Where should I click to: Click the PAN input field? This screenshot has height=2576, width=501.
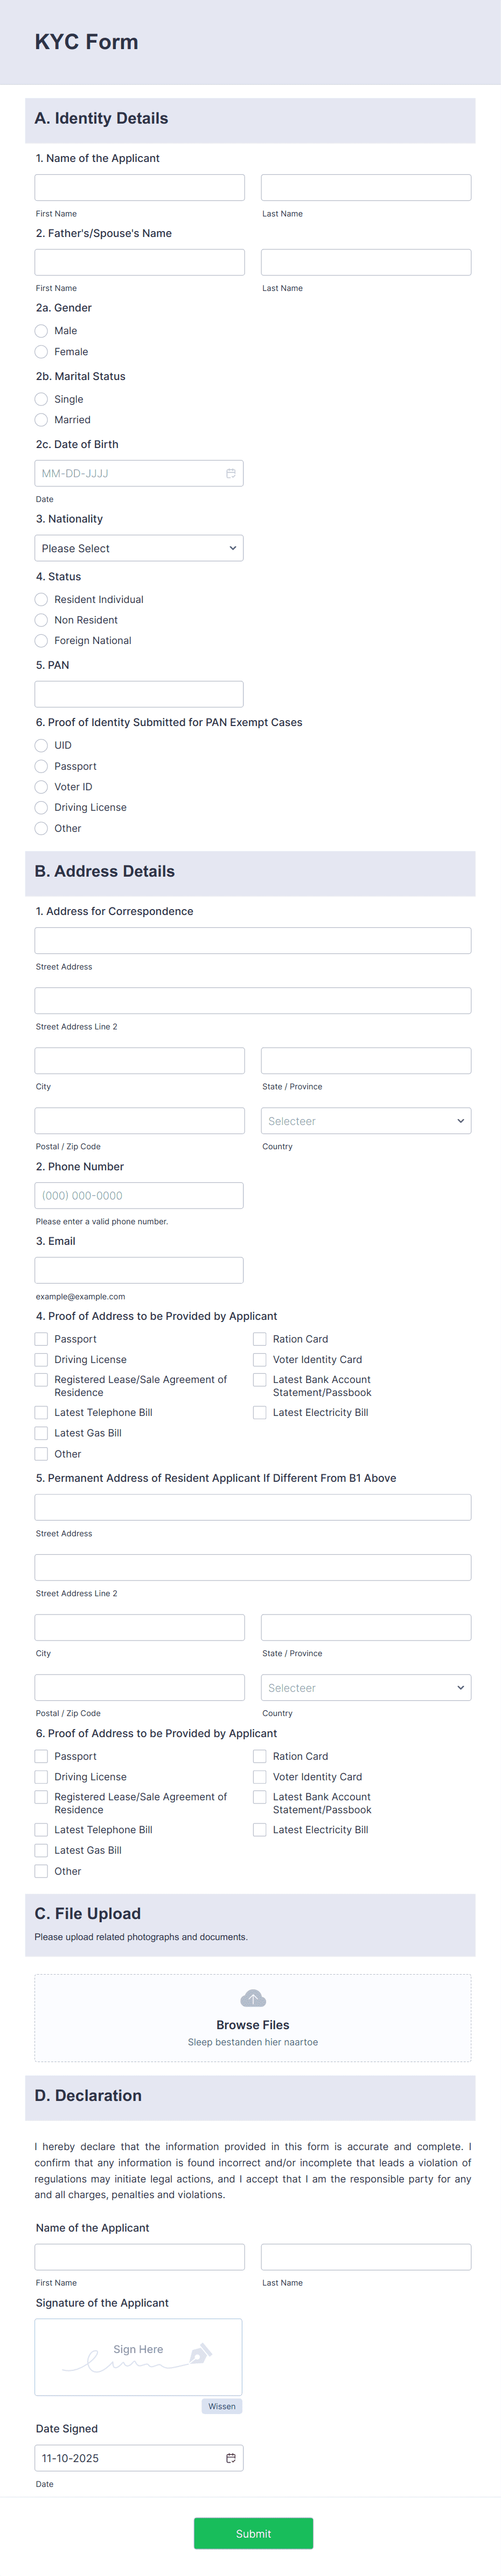(x=139, y=693)
